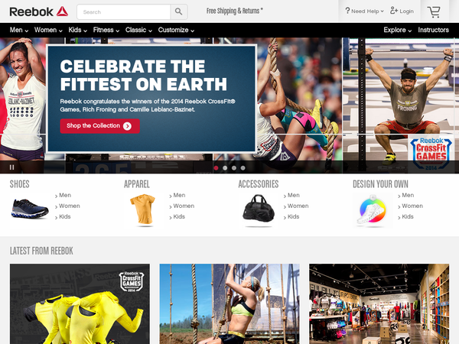459x344 pixels.
Task: Click the Reebok logo
Action: [39, 11]
